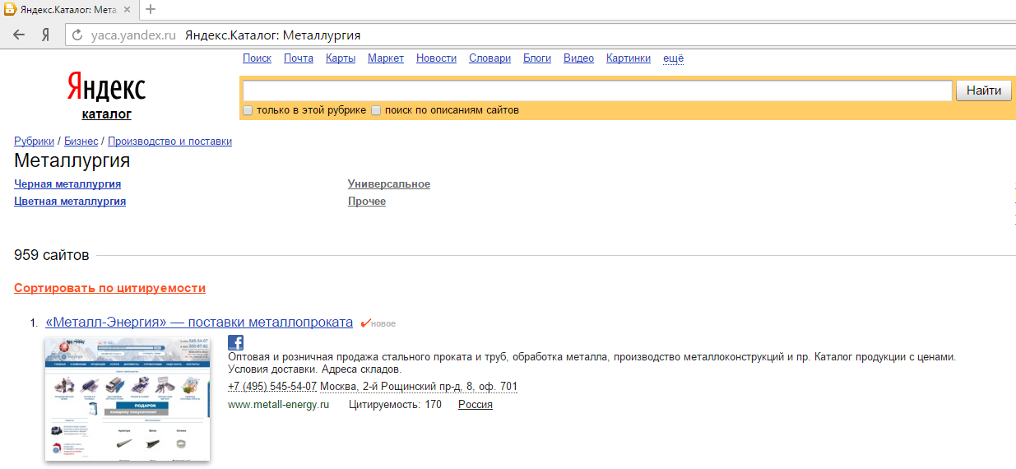Click the Facebook icon of Металл-Энергия
Viewport: 1016px width, 469px height.
[x=235, y=343]
